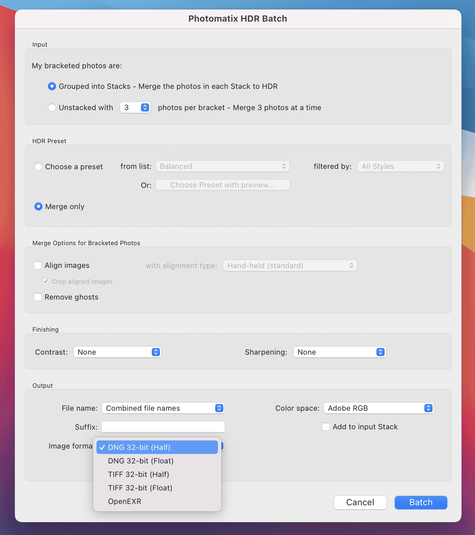Choose DNG 32-bit (Half) format
This screenshot has height=535, width=475.
point(157,448)
